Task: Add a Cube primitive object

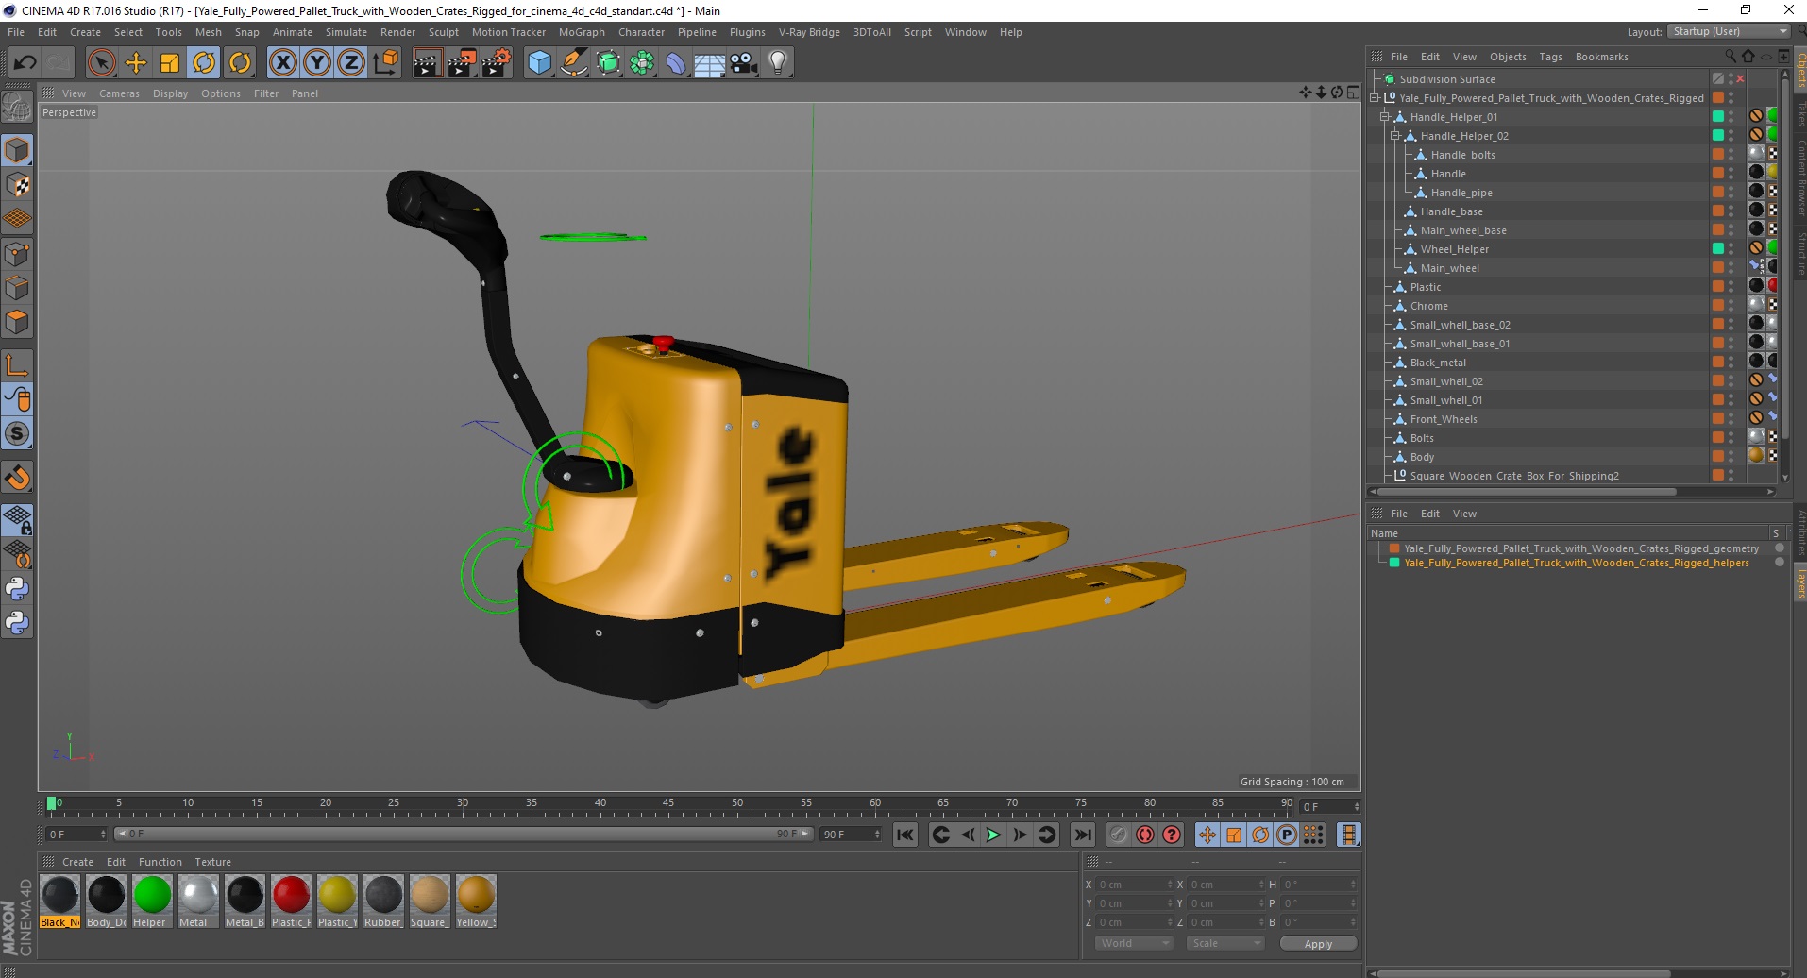Action: [539, 63]
